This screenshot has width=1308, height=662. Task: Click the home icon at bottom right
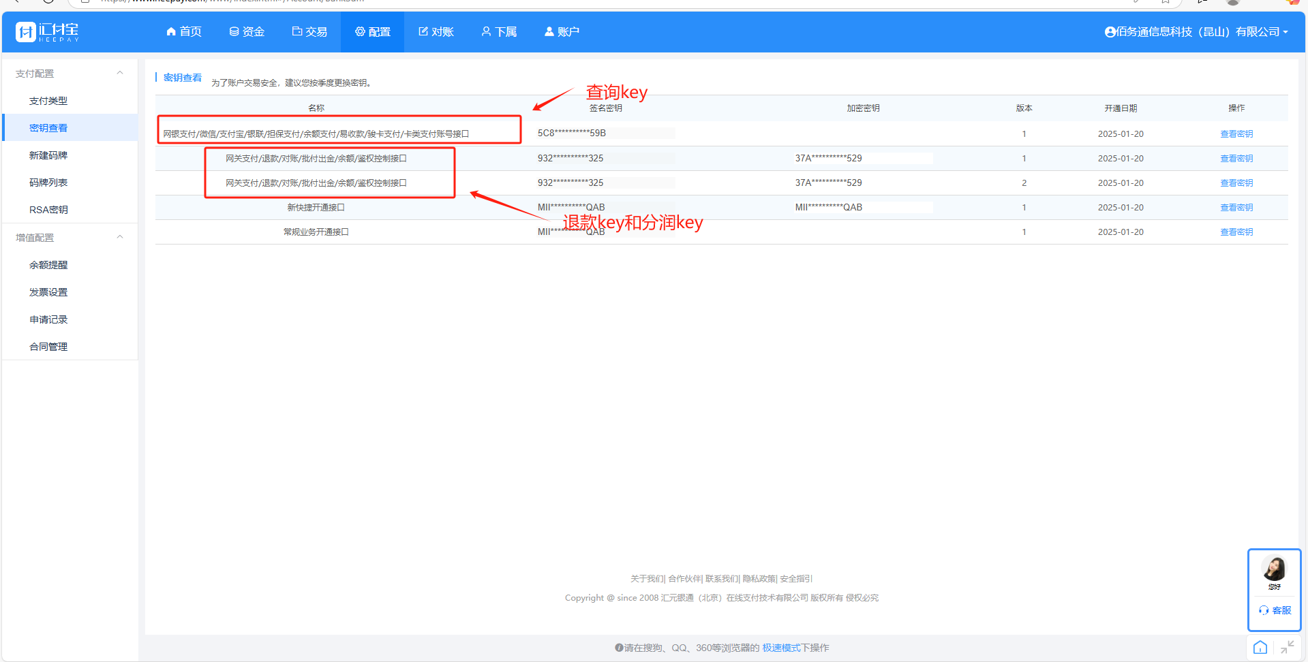[1260, 648]
